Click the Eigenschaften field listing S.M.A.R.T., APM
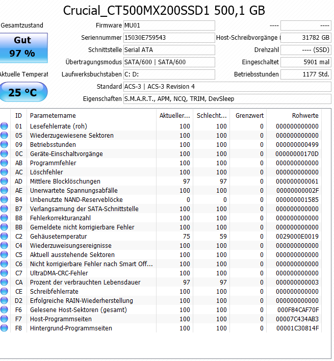334x361 pixels. tap(227, 99)
